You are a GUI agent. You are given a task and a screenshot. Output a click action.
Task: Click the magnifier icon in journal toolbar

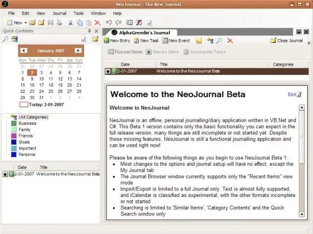(x=219, y=40)
